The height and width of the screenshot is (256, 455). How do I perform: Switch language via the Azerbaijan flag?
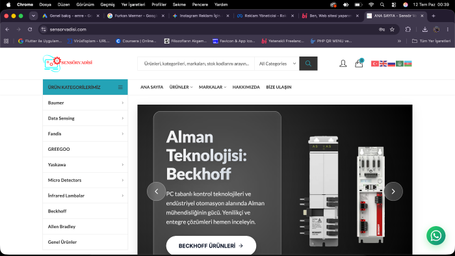click(x=408, y=64)
